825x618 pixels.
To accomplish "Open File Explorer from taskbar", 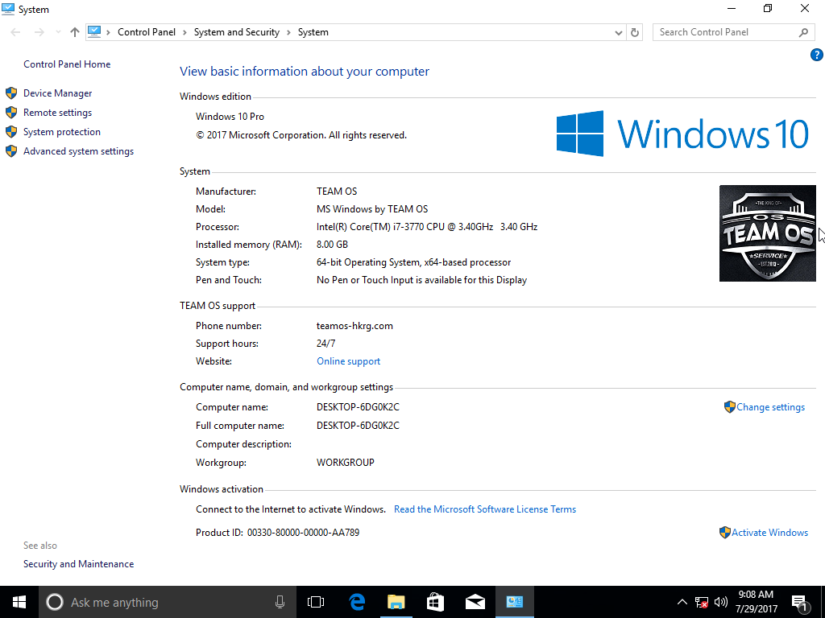I will (396, 602).
